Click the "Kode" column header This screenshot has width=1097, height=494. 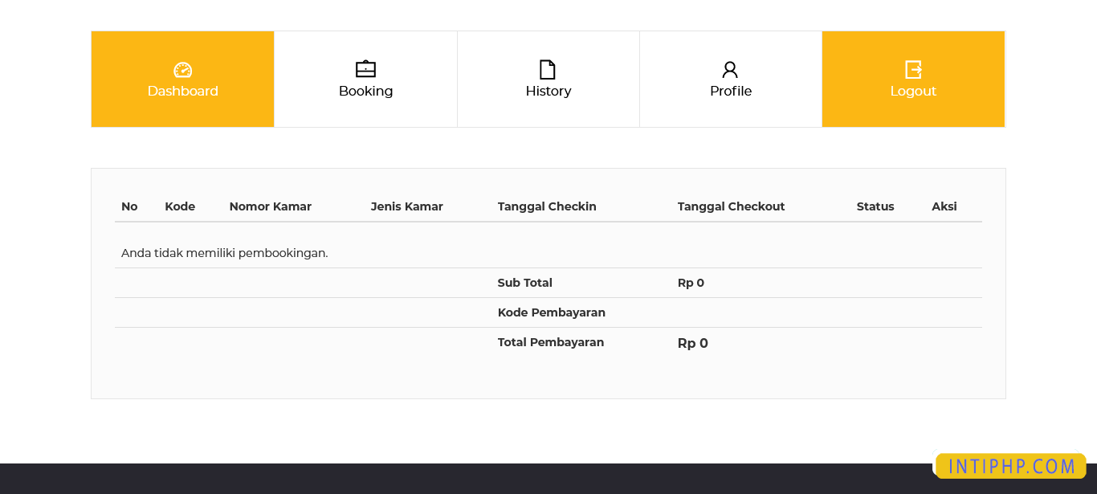(x=180, y=206)
